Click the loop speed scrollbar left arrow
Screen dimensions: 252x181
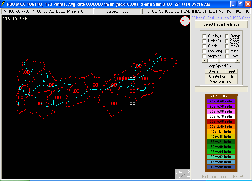[x=204, y=61]
